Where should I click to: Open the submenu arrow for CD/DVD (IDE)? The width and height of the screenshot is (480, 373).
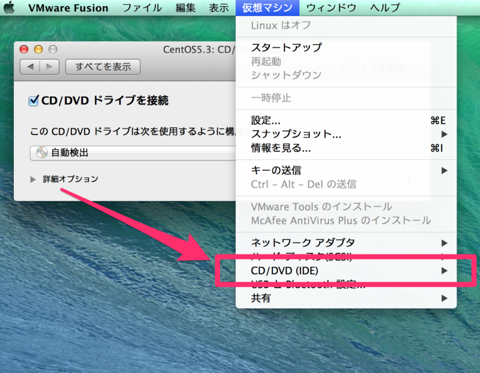(445, 270)
